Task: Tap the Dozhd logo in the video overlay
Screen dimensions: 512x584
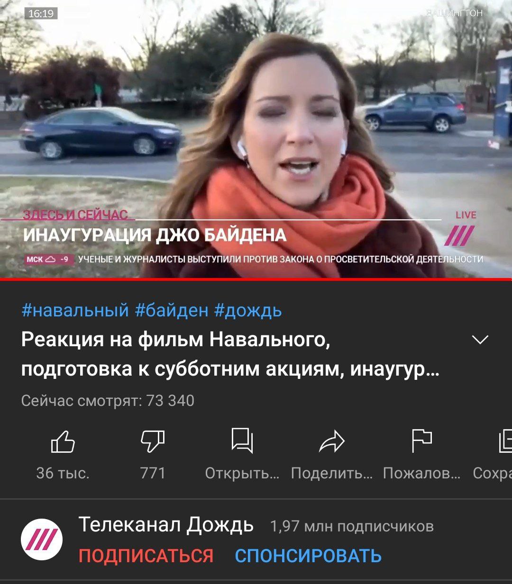Action: [459, 235]
